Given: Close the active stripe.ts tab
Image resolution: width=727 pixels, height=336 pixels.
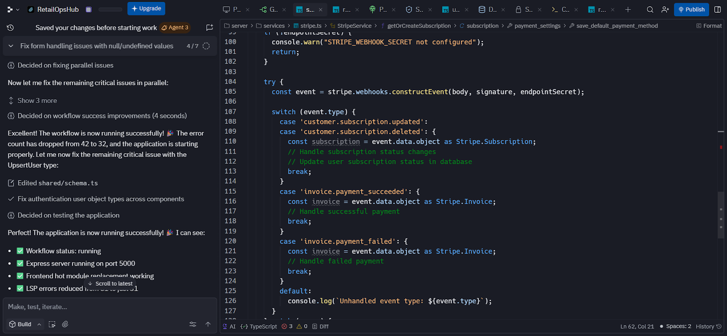Looking at the screenshot, I should point(321,10).
